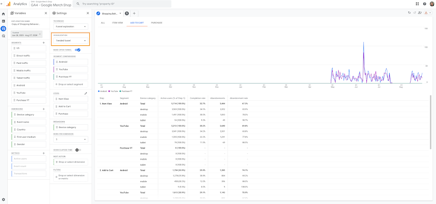Edit funnel steps with the pencil icon
Viewport: 436px width, 204px height.
tap(86, 93)
